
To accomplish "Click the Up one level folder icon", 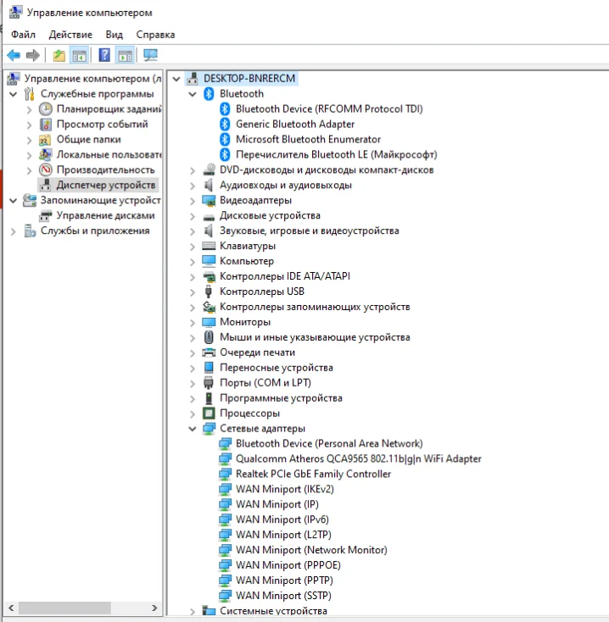I will 59,55.
